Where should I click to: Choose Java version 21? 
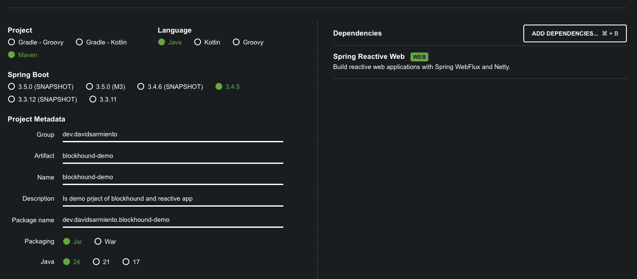[x=101, y=262]
